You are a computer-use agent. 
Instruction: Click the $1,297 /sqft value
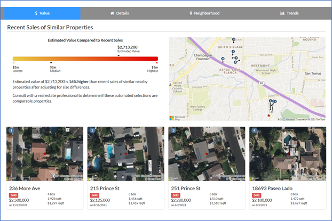pyautogui.click(x=56, y=203)
